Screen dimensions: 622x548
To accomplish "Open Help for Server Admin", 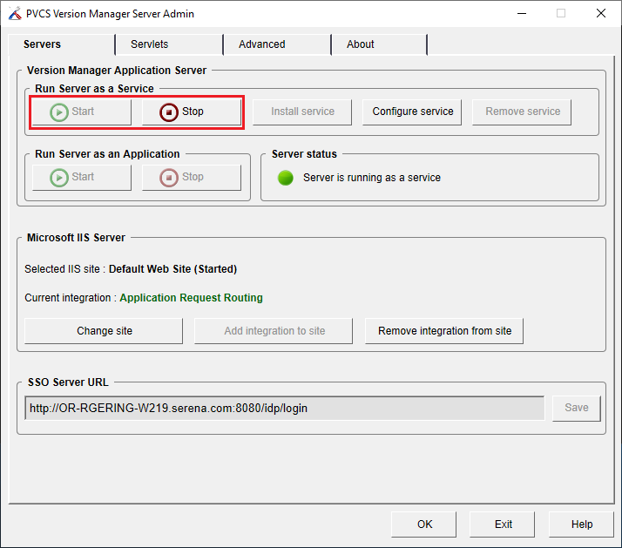I will 582,524.
